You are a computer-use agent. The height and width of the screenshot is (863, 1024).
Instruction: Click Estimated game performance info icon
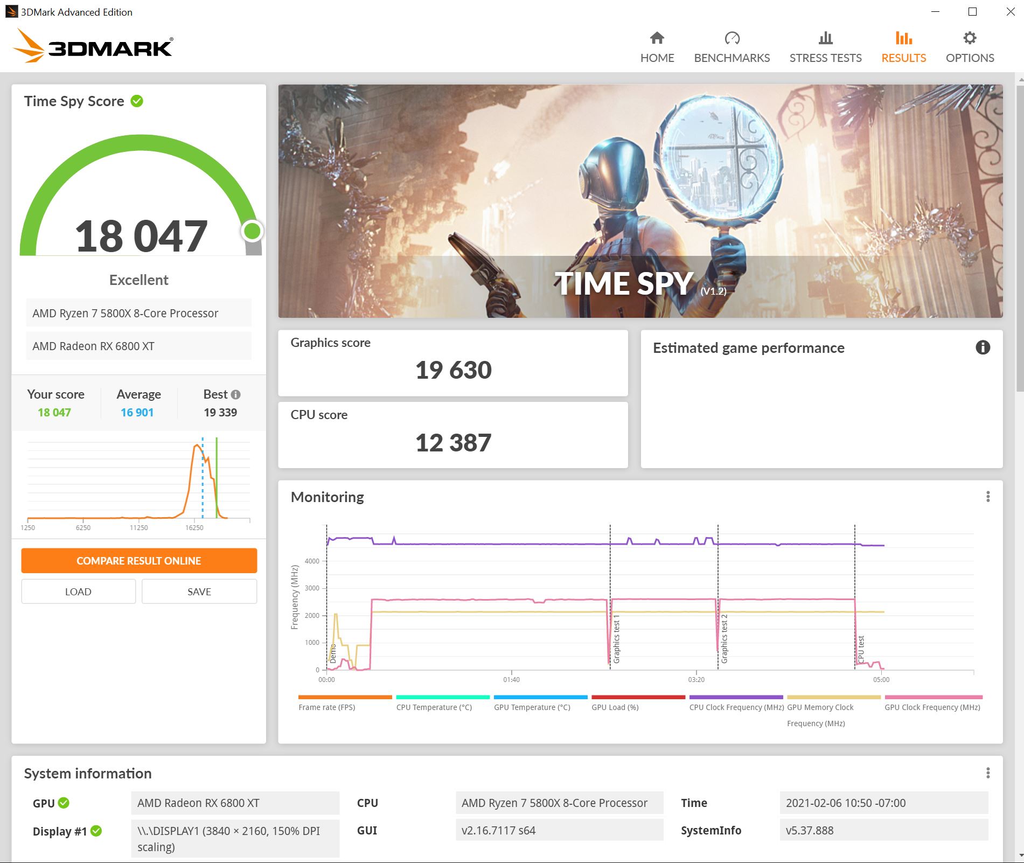pos(983,347)
